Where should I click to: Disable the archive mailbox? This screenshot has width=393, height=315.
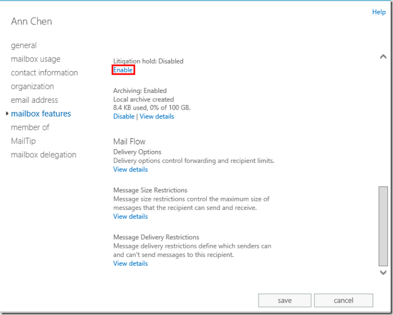click(x=124, y=116)
